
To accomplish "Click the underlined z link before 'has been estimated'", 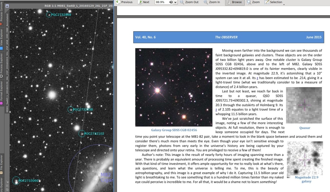I will click(257, 78).
